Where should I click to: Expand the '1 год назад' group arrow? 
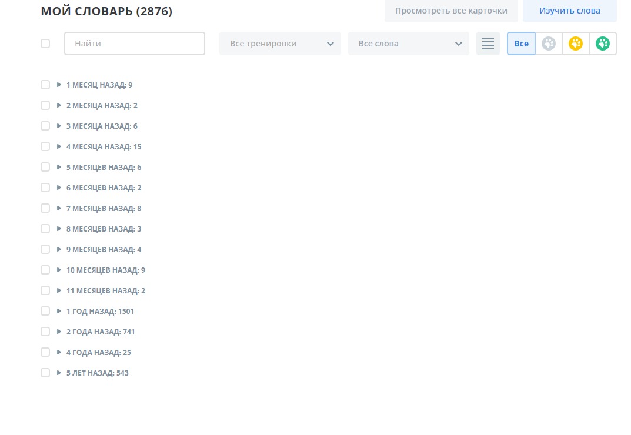pos(59,311)
